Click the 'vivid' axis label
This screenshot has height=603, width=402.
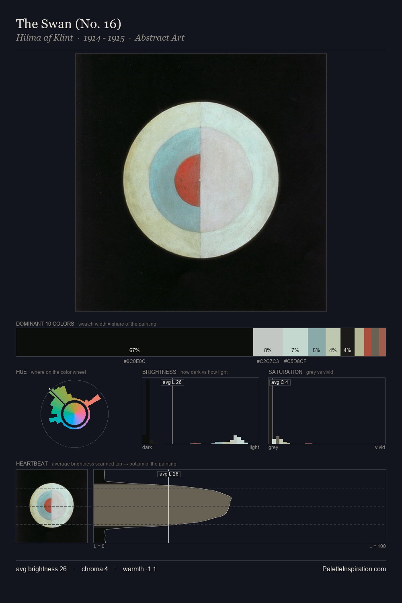point(380,447)
